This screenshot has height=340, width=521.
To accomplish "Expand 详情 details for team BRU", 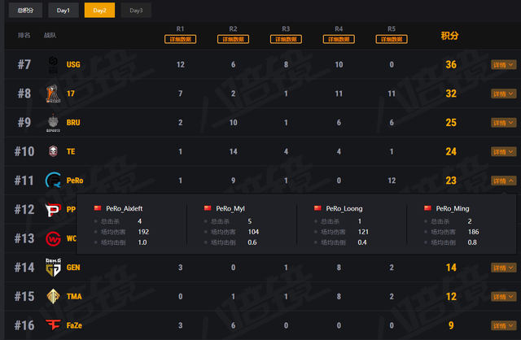I will coord(502,123).
